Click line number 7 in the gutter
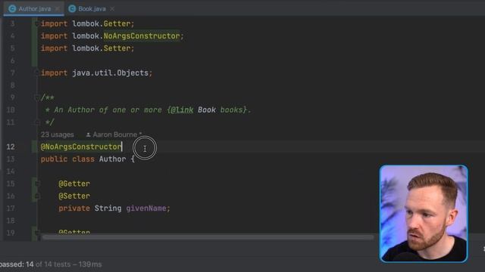Screen dimensions: 485x272 click(12, 73)
